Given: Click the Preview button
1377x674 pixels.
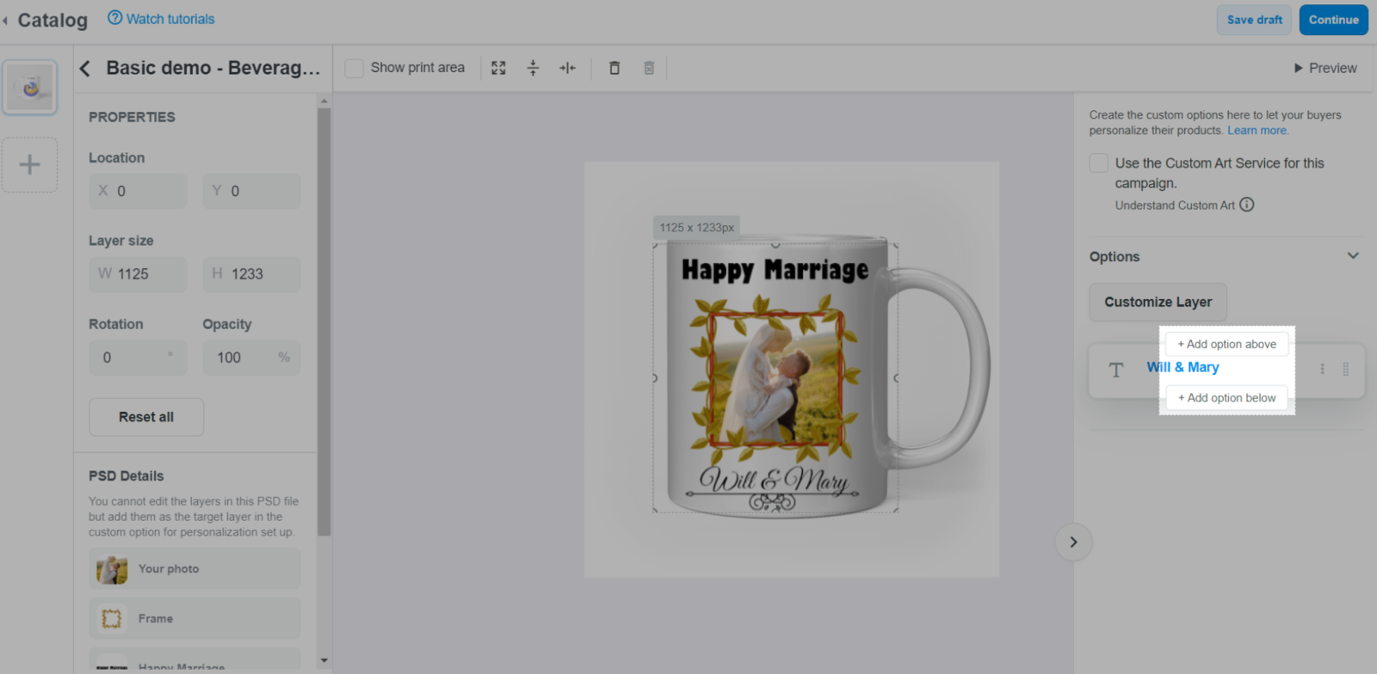Looking at the screenshot, I should click(1325, 68).
